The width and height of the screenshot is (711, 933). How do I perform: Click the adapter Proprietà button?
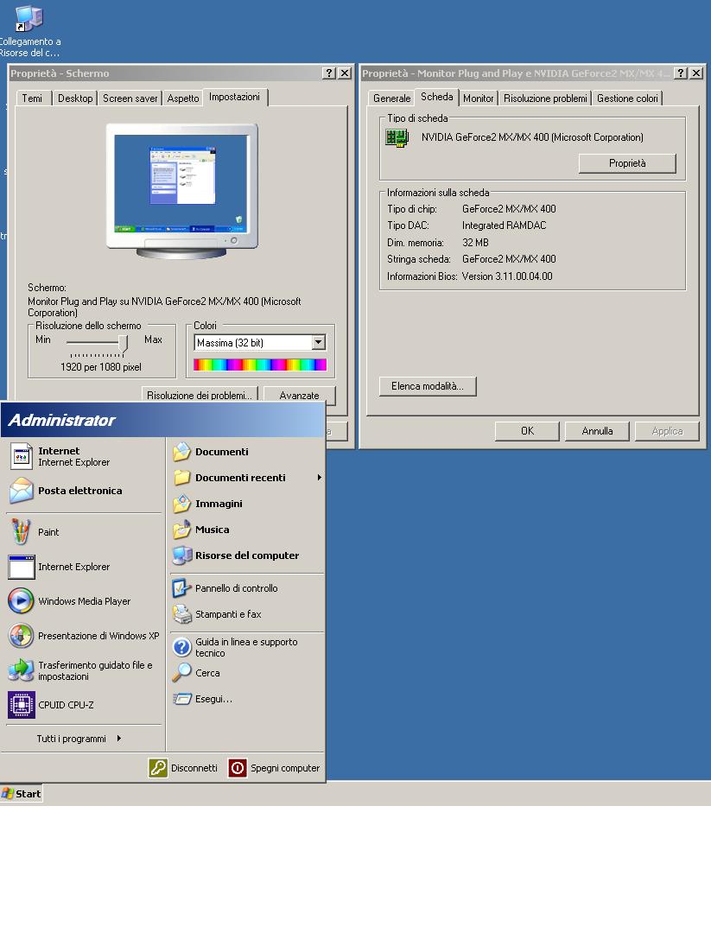[x=627, y=163]
